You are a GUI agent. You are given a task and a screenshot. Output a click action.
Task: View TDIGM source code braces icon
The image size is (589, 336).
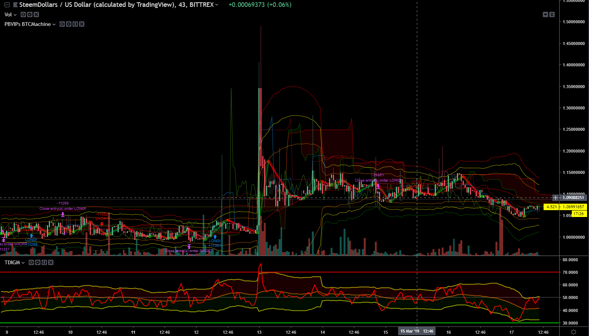(44, 262)
